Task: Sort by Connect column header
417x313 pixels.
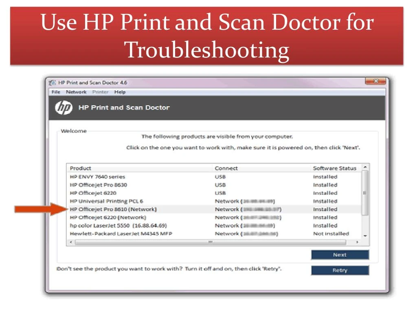Action: click(x=262, y=168)
